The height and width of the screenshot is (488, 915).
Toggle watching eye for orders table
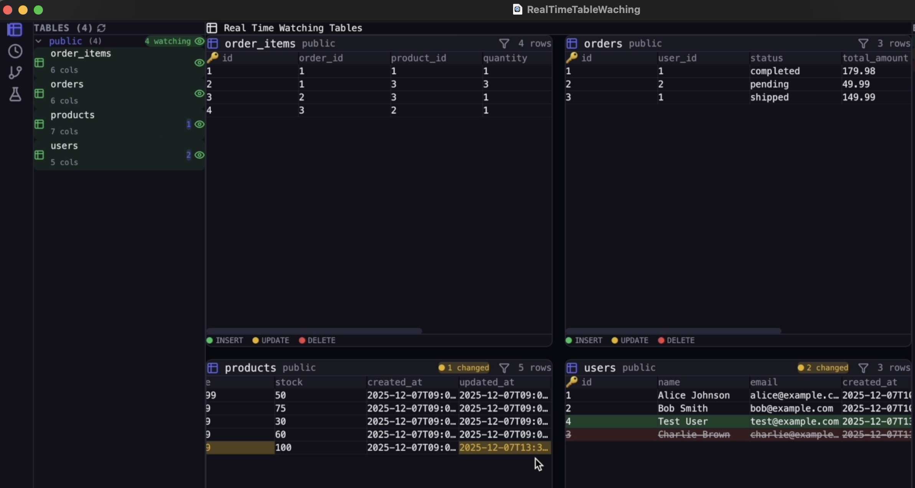(199, 93)
